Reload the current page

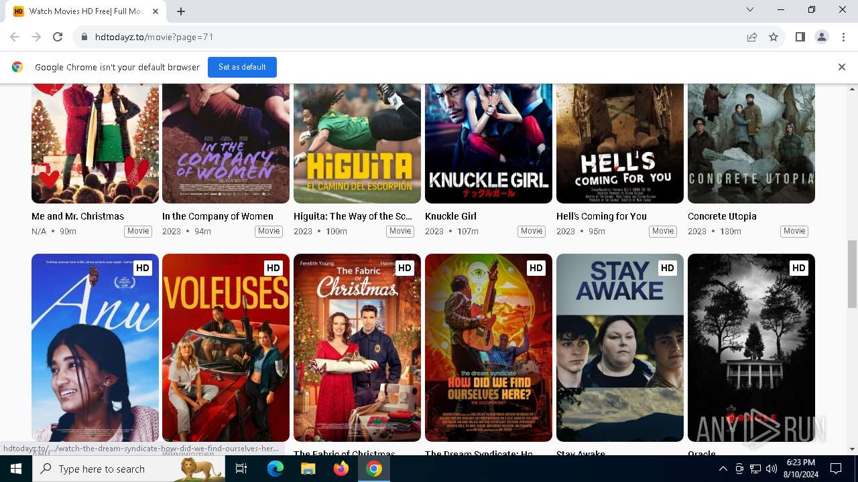point(58,37)
